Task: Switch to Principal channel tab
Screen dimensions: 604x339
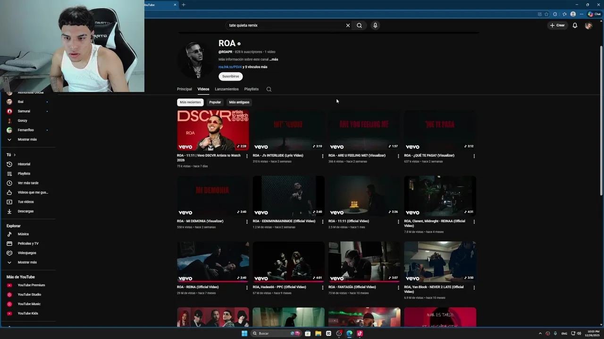Action: tap(185, 89)
